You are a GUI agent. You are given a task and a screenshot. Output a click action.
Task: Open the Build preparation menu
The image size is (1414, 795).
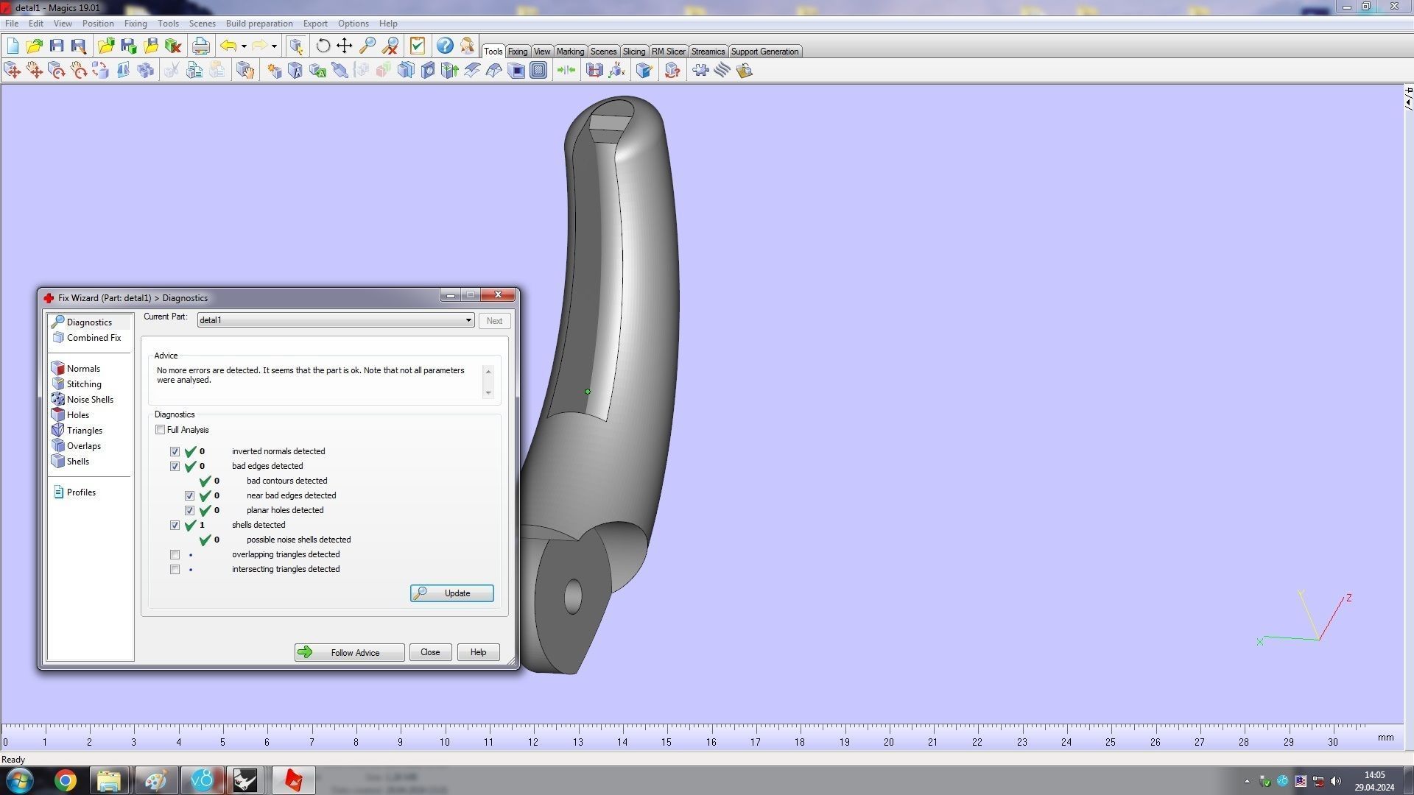pos(258,24)
